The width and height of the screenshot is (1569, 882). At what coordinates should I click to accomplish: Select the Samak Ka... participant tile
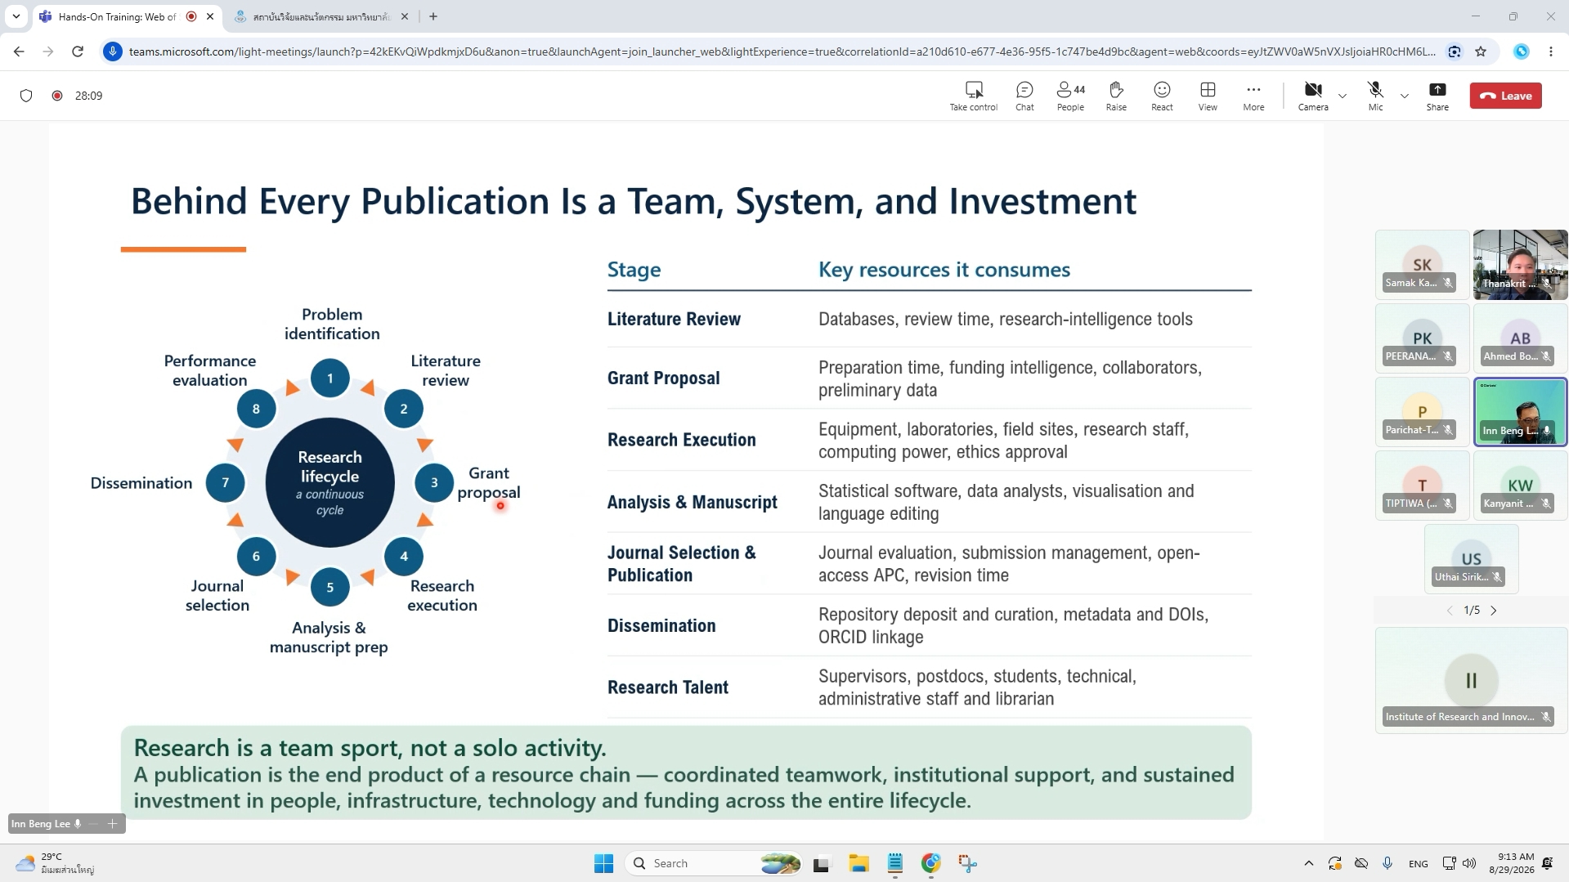tap(1423, 264)
